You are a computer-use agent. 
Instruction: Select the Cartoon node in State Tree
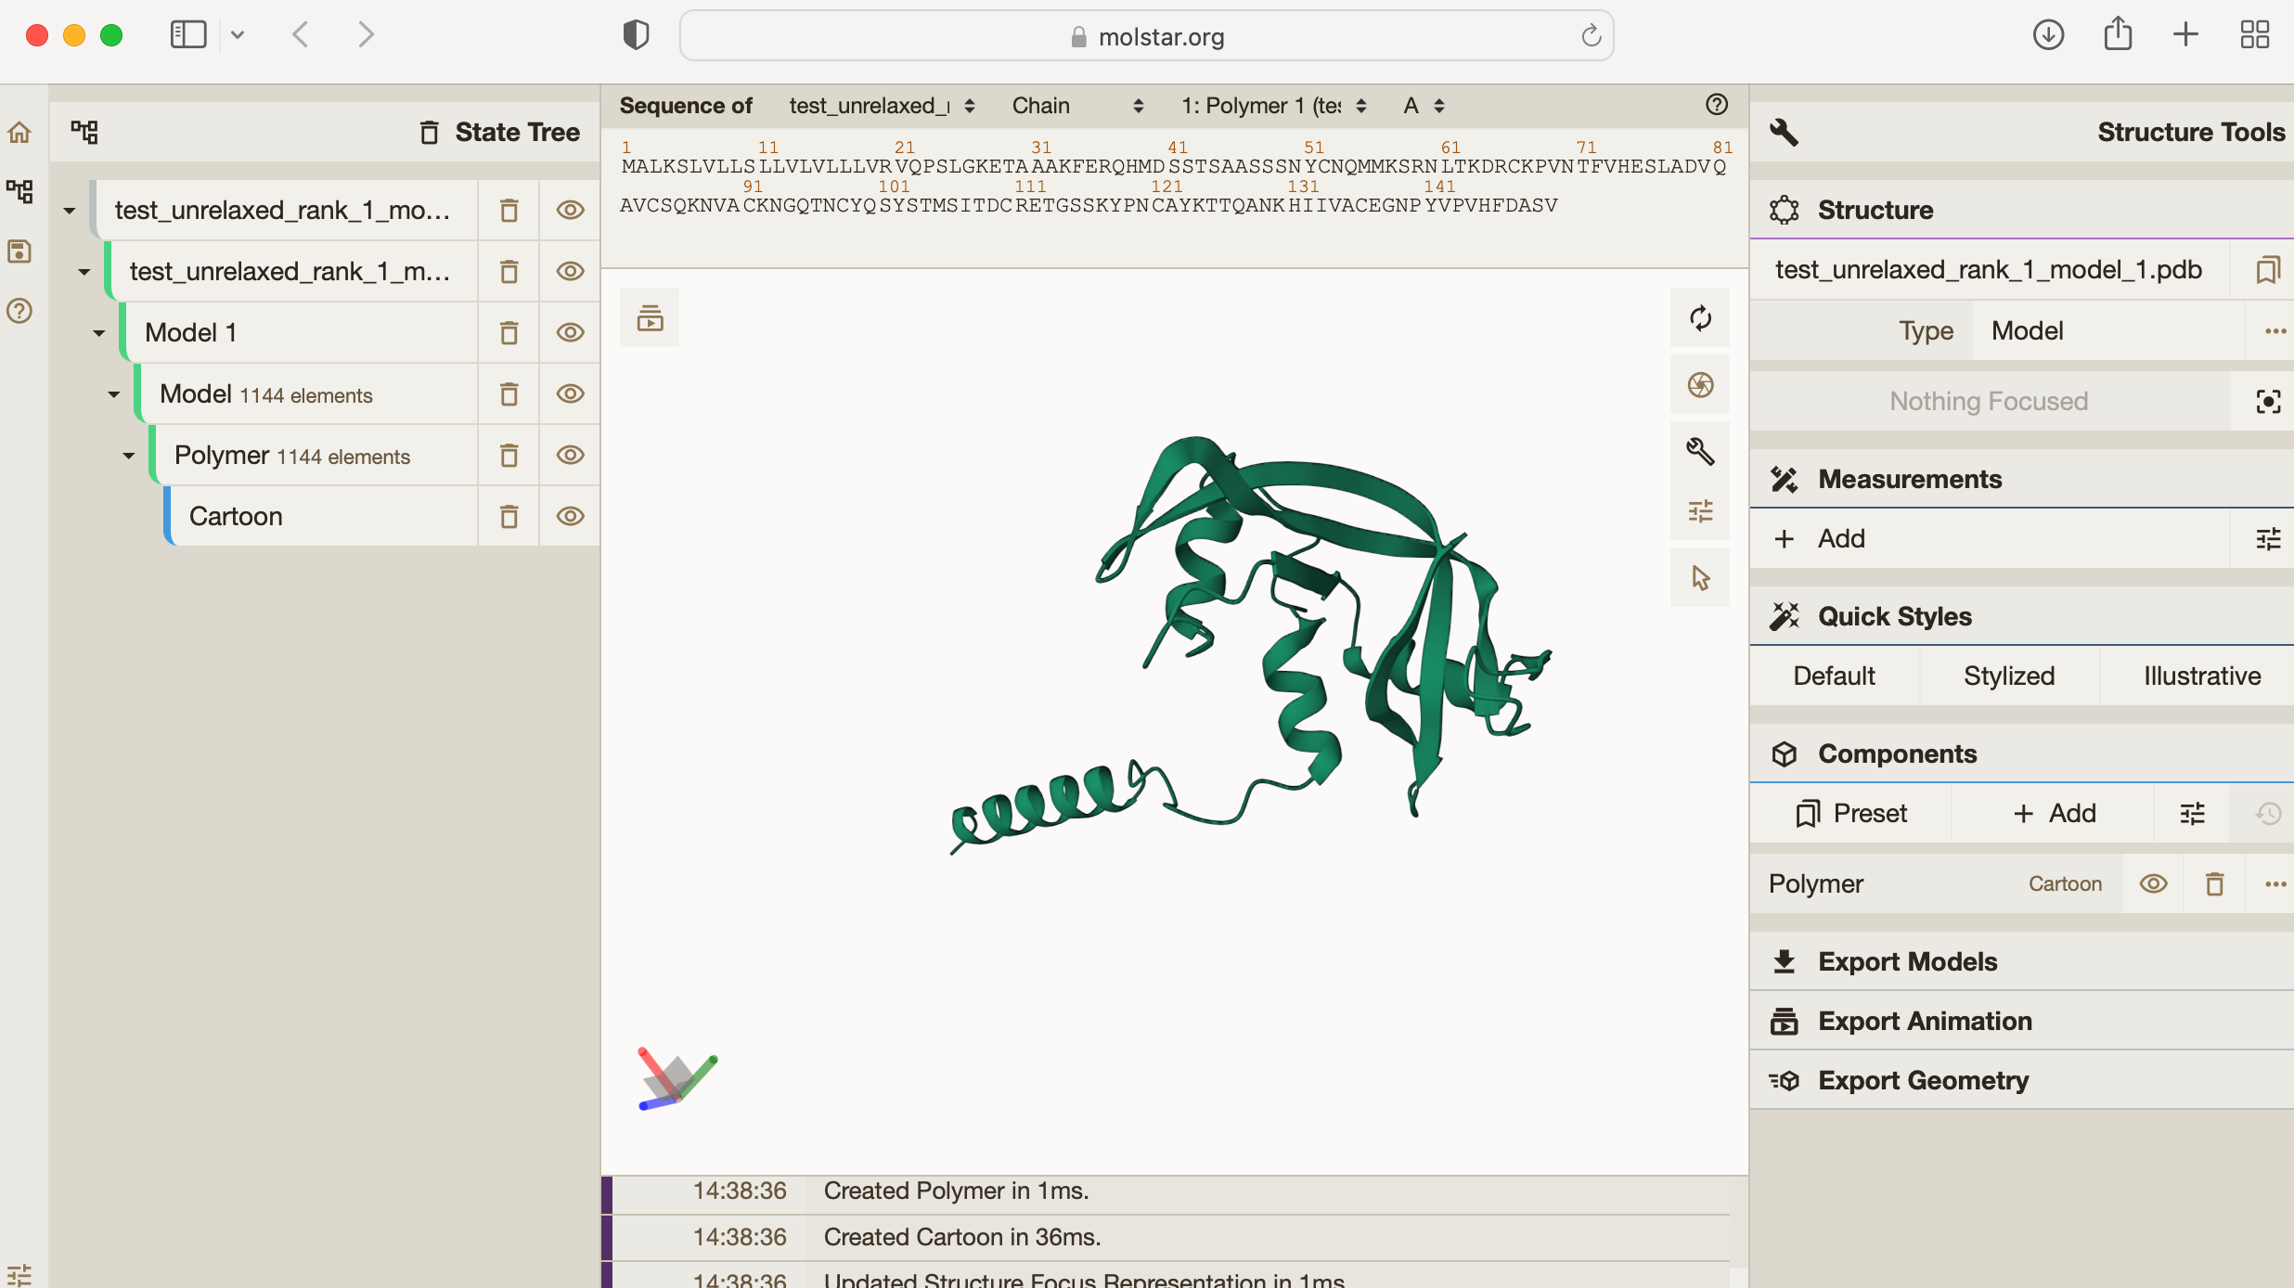325,517
